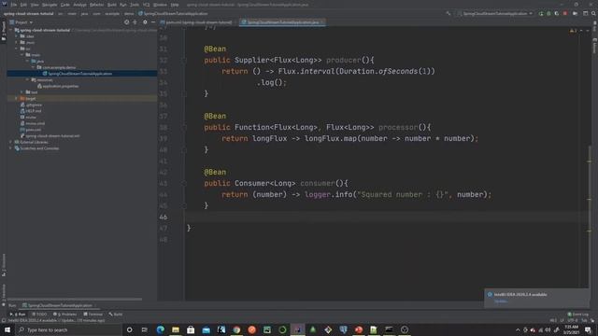
Task: Open the TODO tool window tab
Action: [39, 315]
